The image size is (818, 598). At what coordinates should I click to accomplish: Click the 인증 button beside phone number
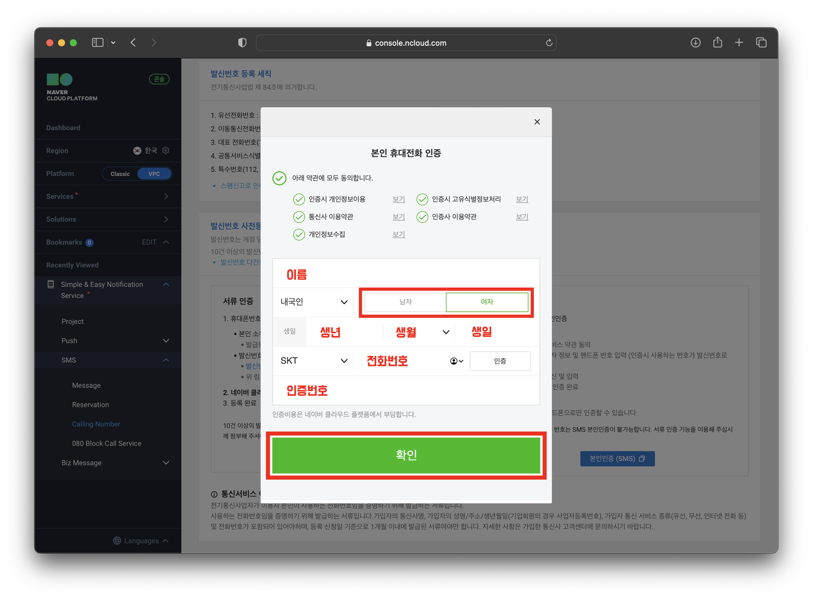[x=500, y=361]
